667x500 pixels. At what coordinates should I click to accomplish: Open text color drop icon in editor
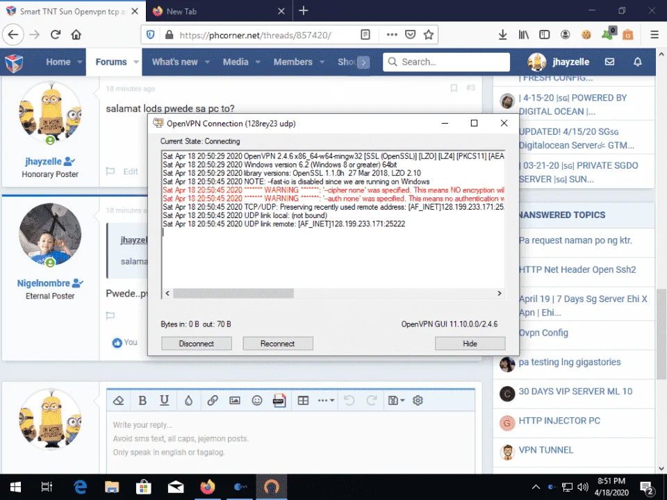pyautogui.click(x=188, y=400)
